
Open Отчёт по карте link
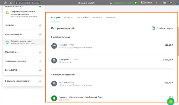point(165,28)
